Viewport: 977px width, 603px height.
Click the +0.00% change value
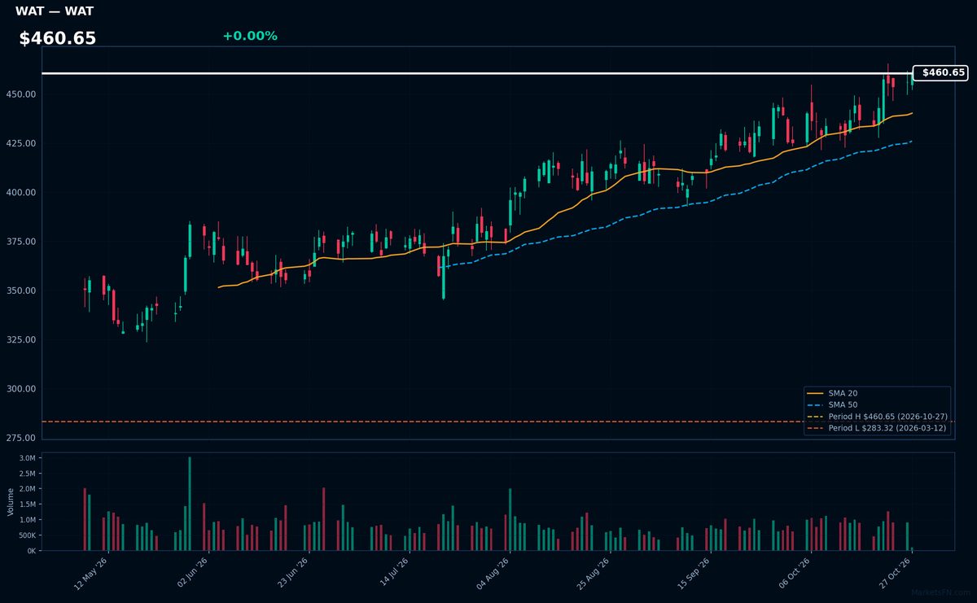(x=250, y=36)
